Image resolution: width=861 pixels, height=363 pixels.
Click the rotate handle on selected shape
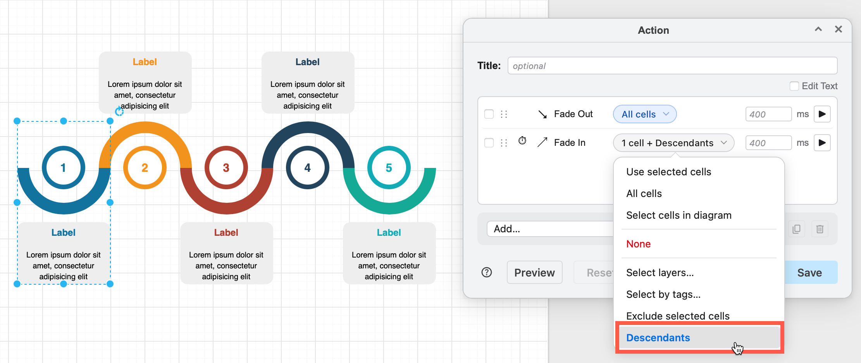point(119,112)
